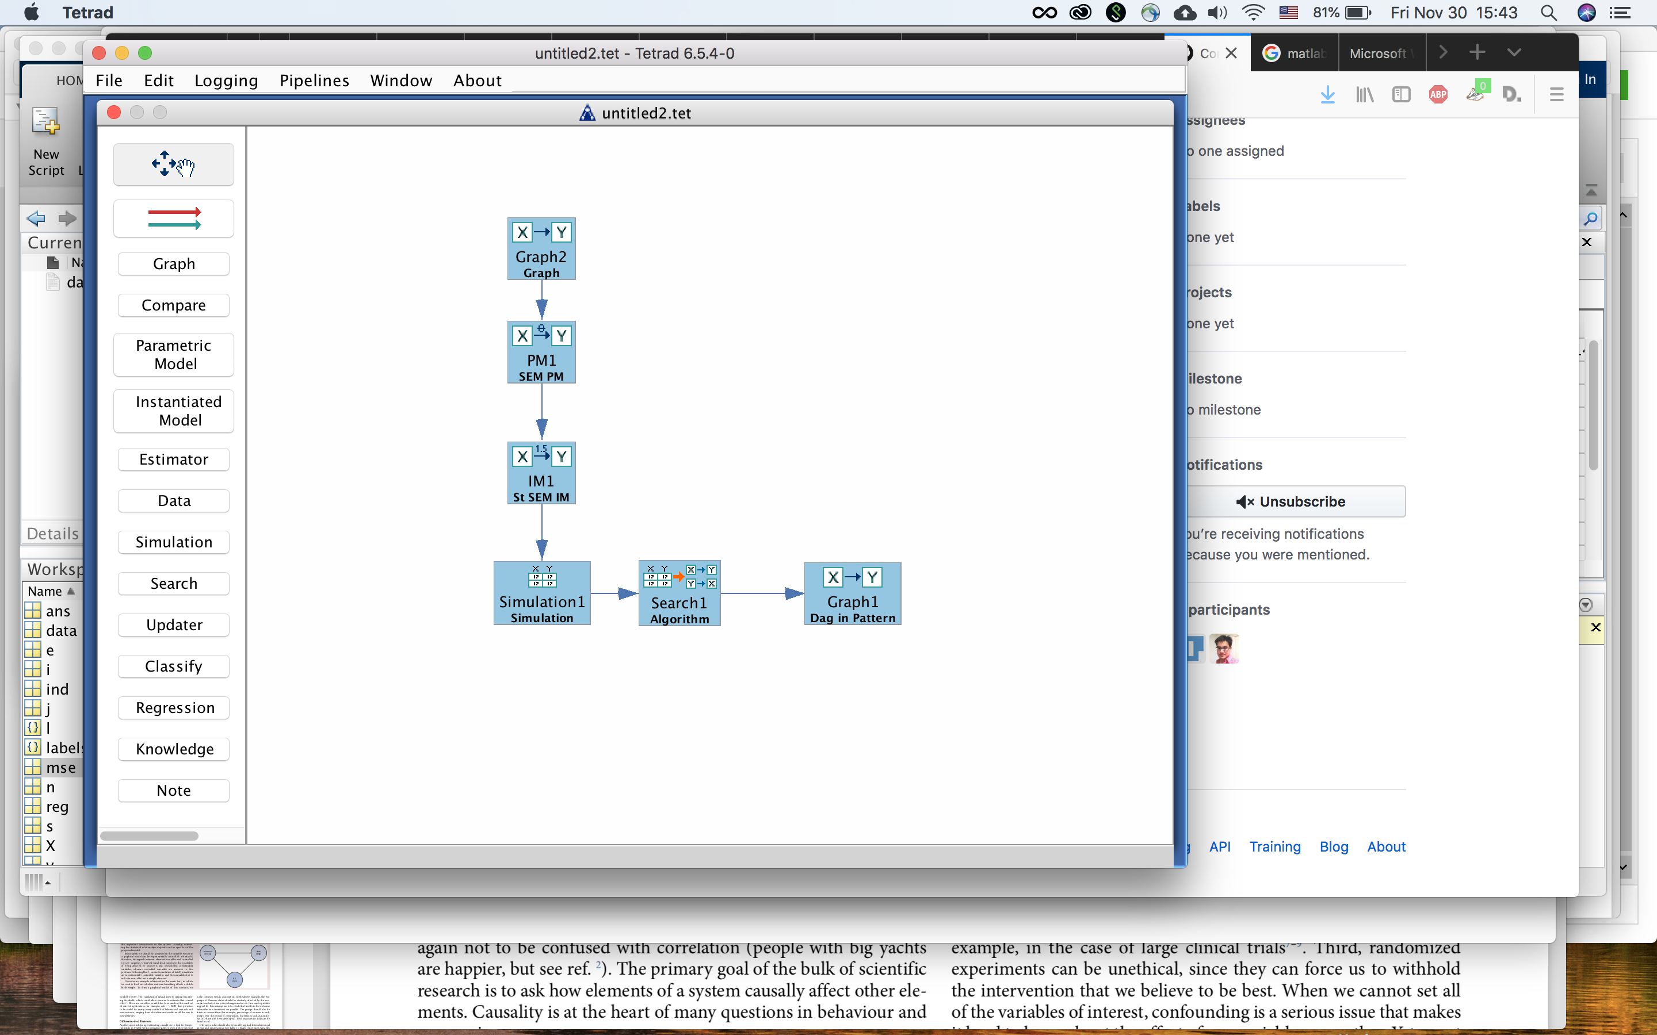
Task: Open the Firefox downloads panel
Action: [x=1327, y=94]
